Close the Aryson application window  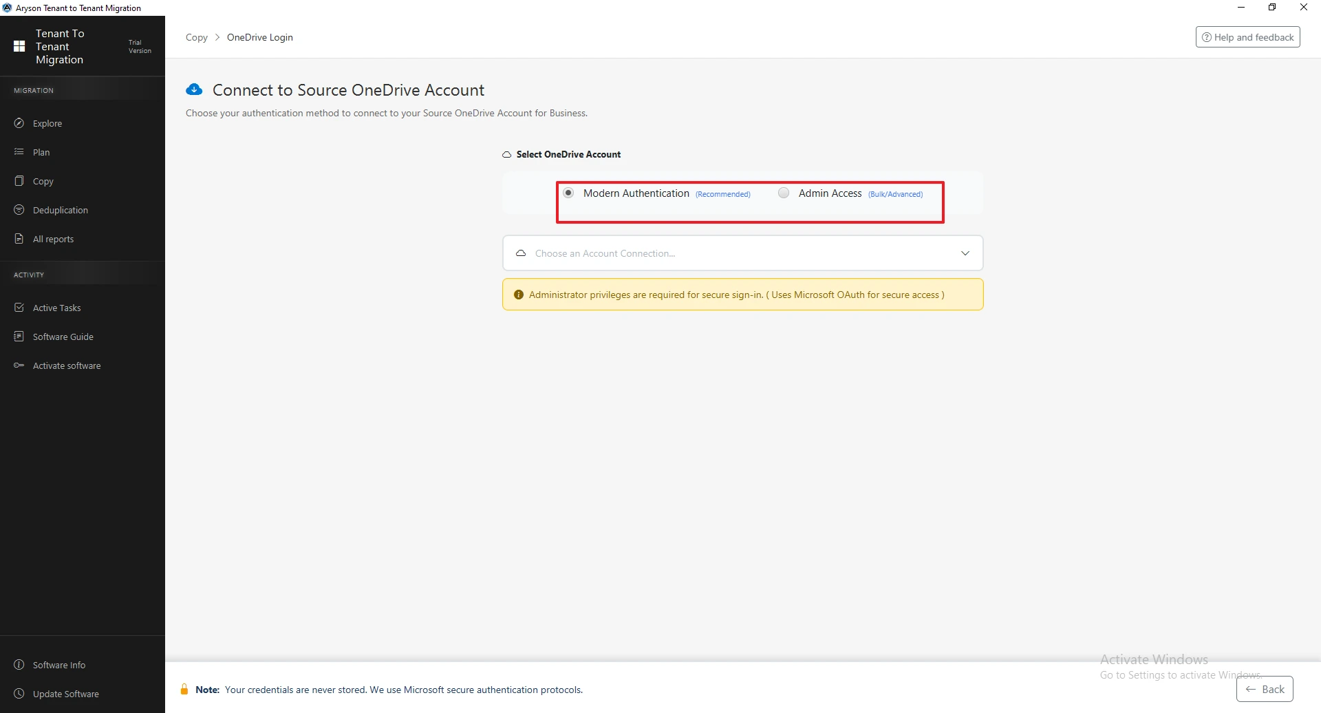coord(1304,8)
